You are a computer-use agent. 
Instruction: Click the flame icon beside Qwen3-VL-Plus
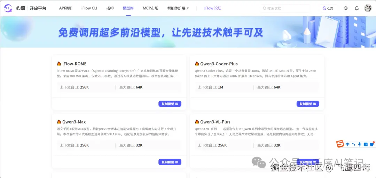point(197,122)
